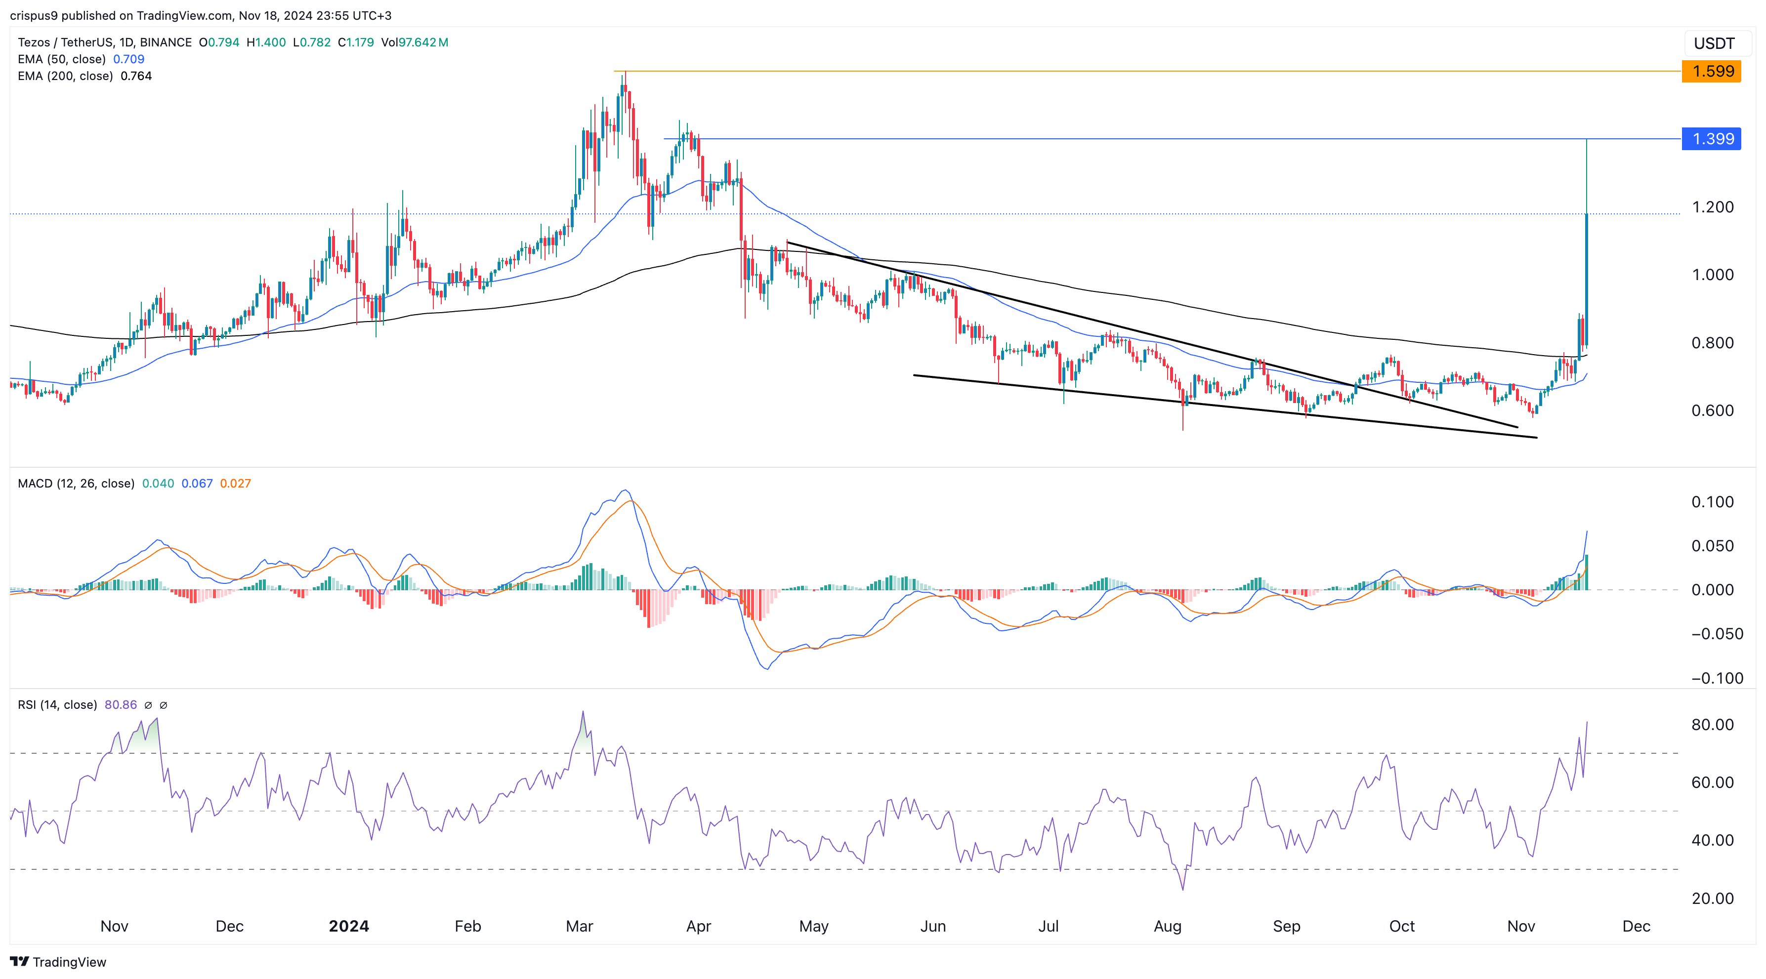Click the first Nov label on time axis

[115, 926]
